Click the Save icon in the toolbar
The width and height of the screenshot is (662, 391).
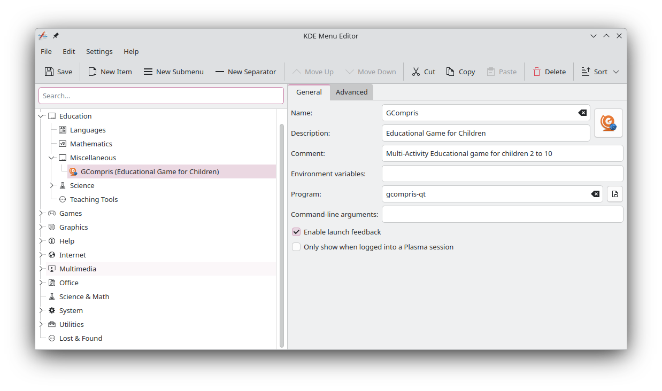point(49,71)
